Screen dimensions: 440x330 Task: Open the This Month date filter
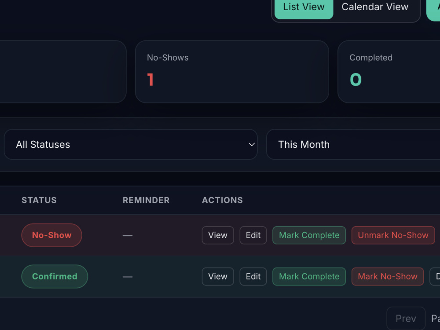(x=353, y=144)
